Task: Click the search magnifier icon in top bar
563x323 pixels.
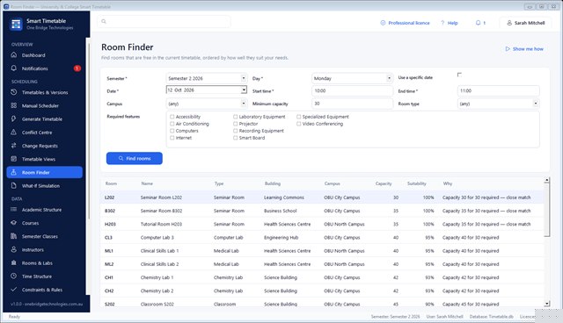Action: (104, 21)
